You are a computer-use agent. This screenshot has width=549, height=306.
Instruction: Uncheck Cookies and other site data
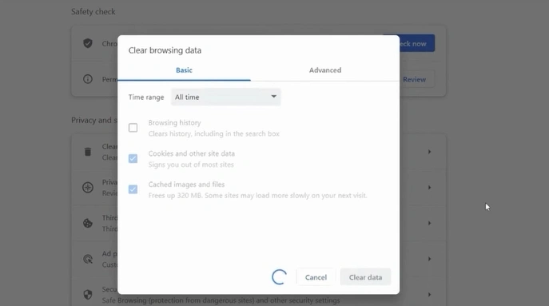(x=133, y=159)
